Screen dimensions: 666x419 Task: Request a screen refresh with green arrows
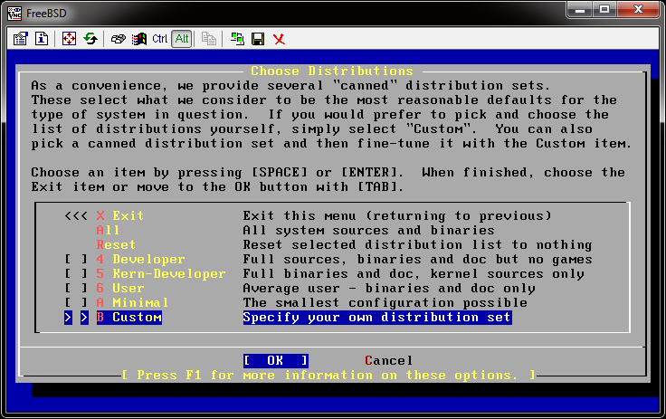[x=90, y=39]
